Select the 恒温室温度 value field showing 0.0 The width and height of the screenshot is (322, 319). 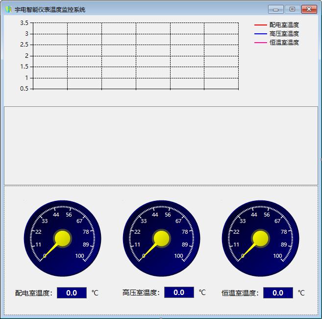[x=278, y=293]
